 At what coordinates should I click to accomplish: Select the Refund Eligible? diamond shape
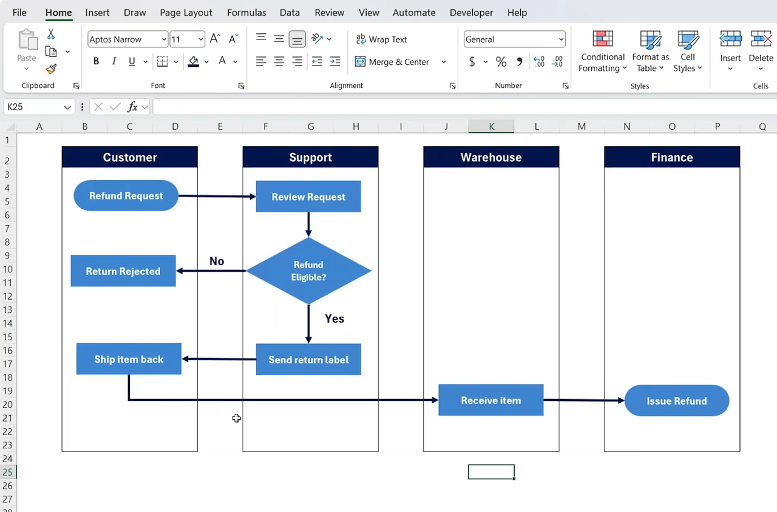(x=308, y=271)
